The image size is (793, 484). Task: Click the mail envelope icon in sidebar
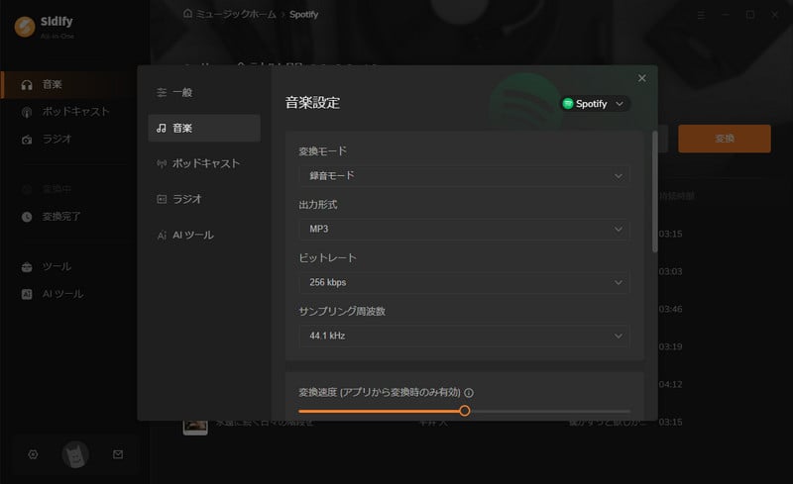118,454
